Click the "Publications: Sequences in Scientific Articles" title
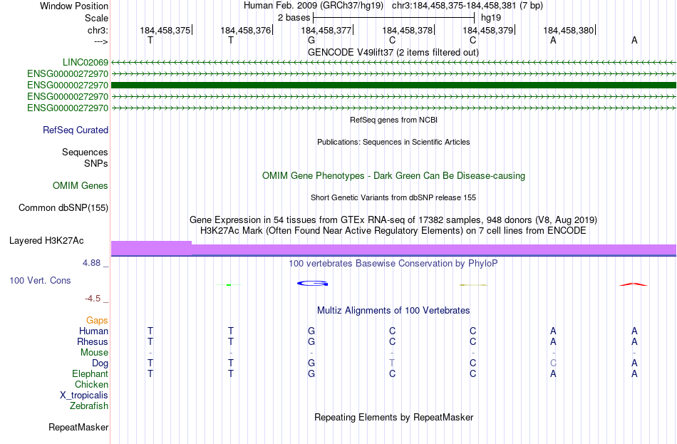Screen dimensions: 677x444 [393, 142]
